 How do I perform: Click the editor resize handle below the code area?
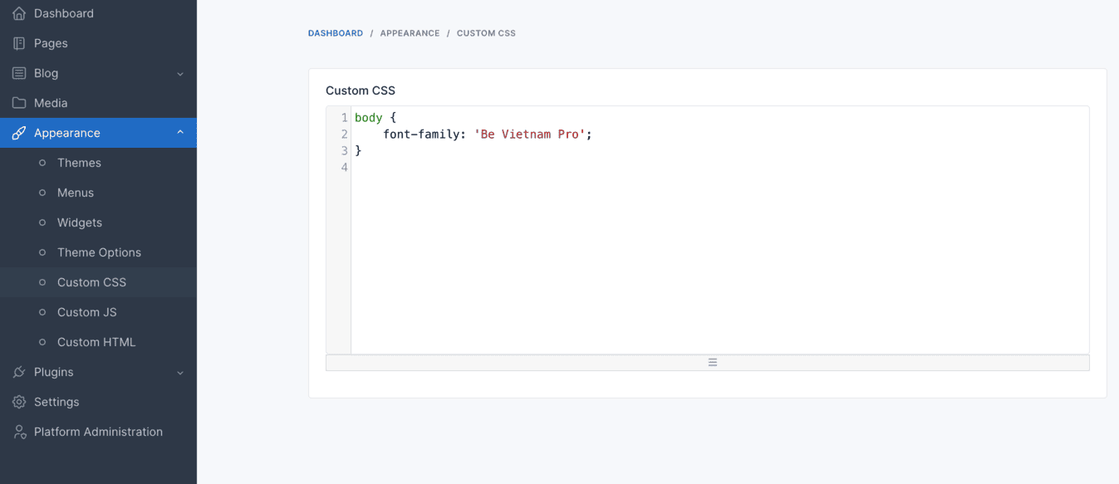[712, 362]
